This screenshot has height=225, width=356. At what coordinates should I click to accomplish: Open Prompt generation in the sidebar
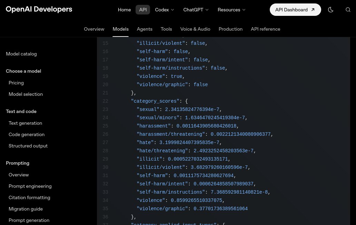coord(29,220)
